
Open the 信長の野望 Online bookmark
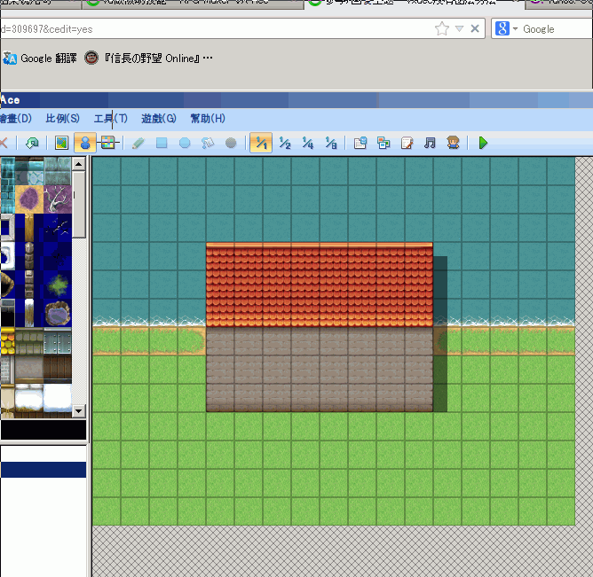(x=148, y=58)
